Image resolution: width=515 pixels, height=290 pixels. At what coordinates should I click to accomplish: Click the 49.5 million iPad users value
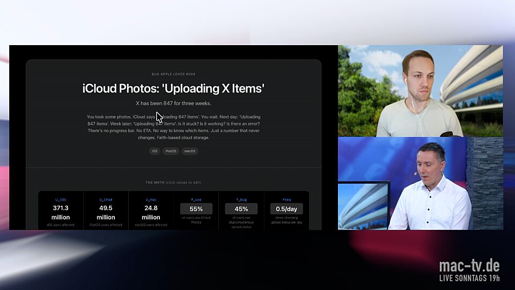[106, 212]
